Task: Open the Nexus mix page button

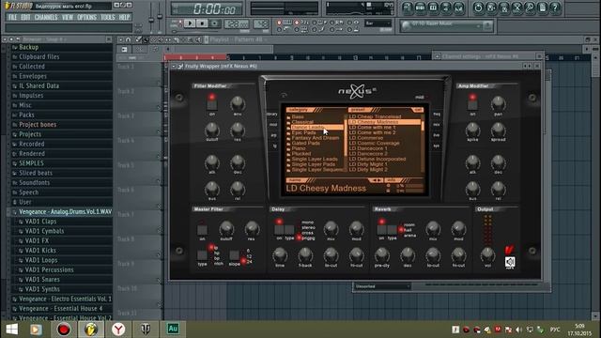Action: [437, 125]
